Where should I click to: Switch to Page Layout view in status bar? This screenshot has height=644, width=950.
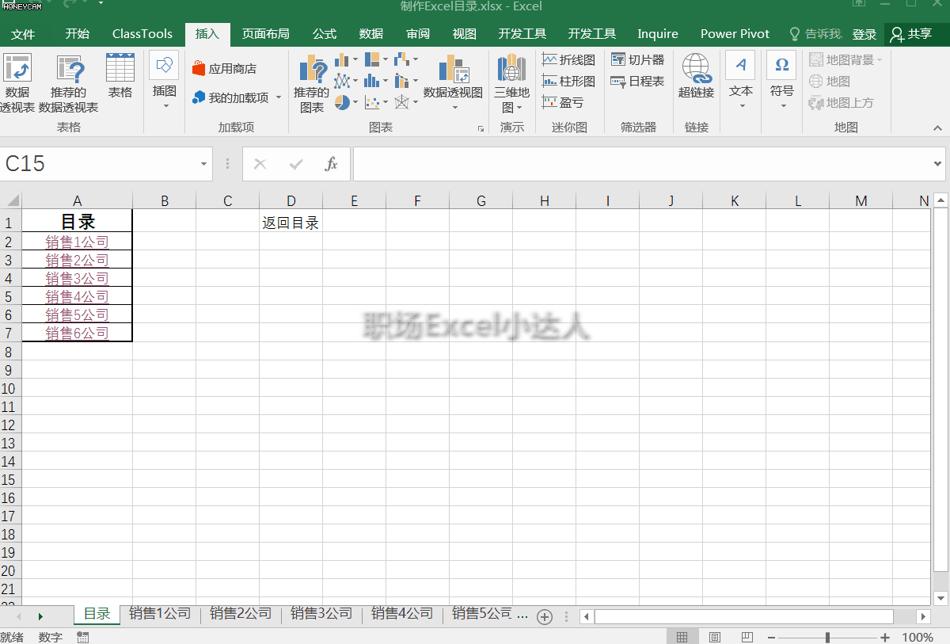pyautogui.click(x=714, y=637)
